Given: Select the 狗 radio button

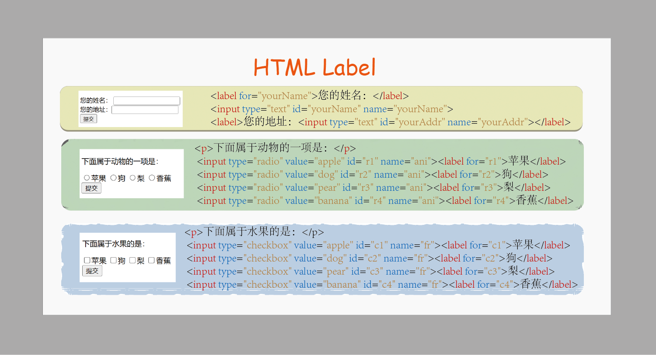Looking at the screenshot, I should point(113,178).
